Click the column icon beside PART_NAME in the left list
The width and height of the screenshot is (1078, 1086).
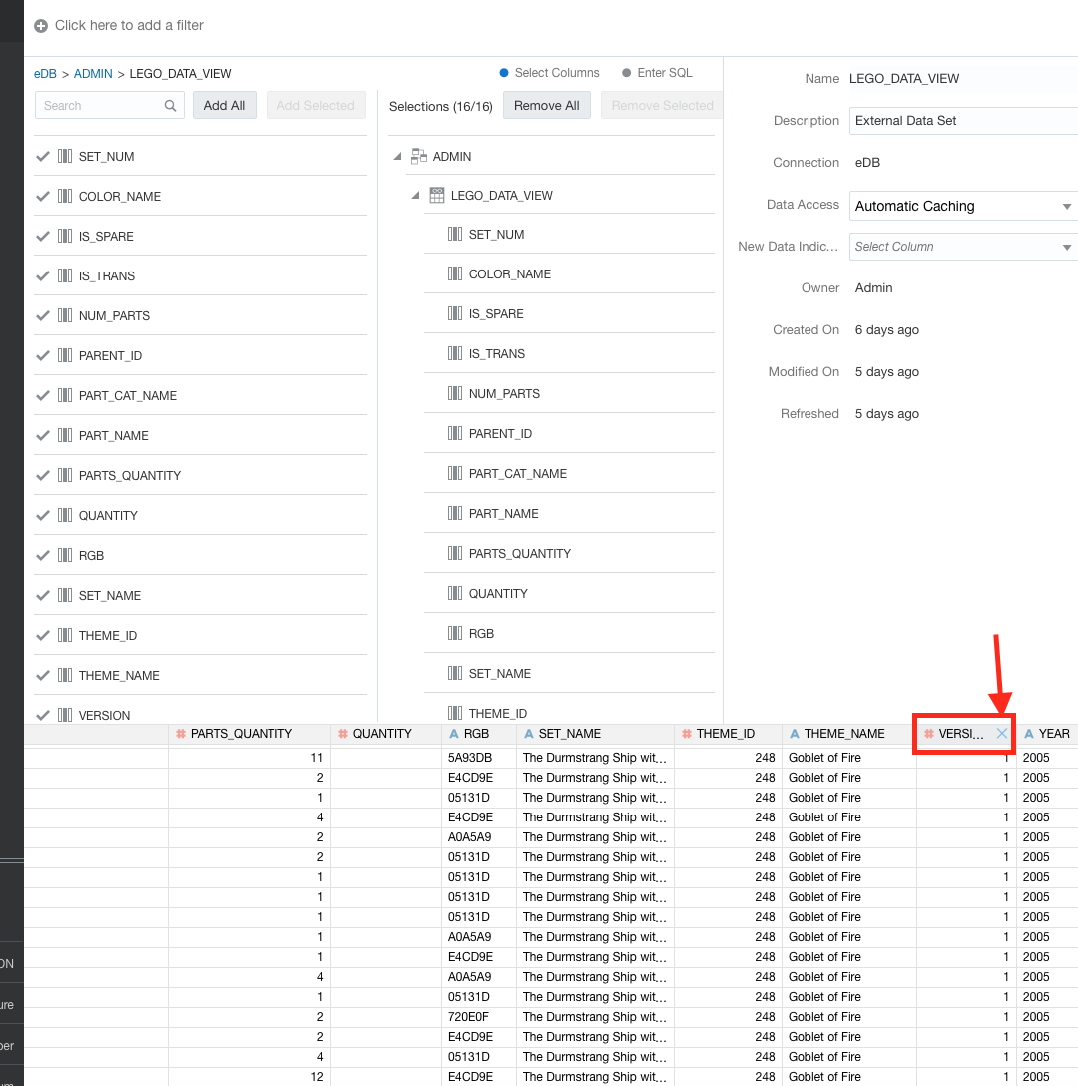pyautogui.click(x=65, y=435)
